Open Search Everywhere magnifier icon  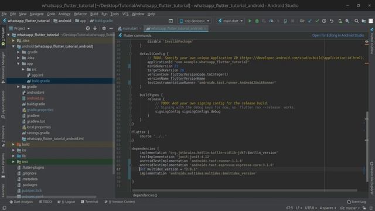[x=356, y=21]
